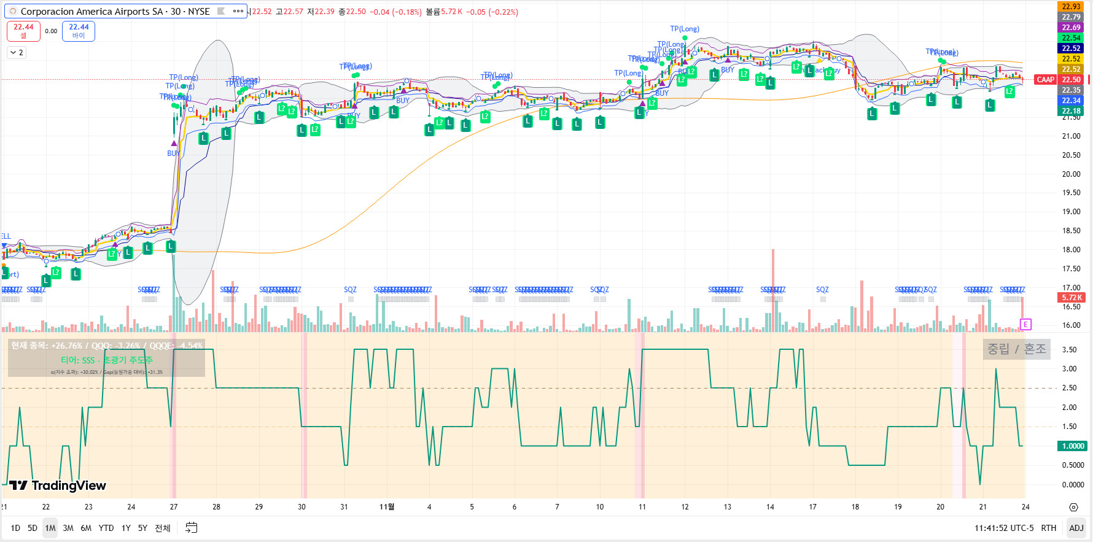Click the red CAAP price label tag

click(x=1045, y=80)
